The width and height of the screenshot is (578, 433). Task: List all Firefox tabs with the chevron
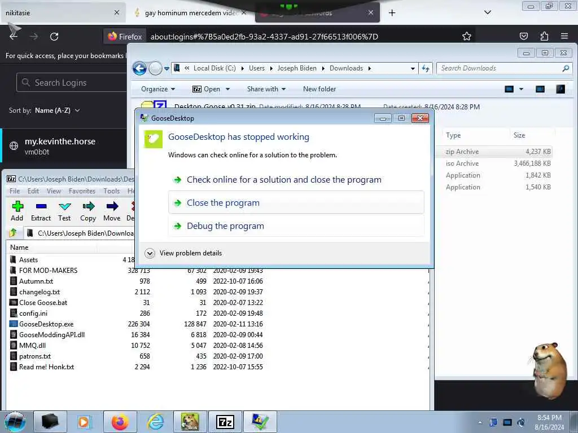pos(488,12)
